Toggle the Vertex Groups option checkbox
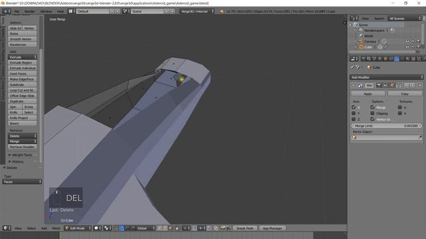Screen dimensions: 426x239 [372, 119]
